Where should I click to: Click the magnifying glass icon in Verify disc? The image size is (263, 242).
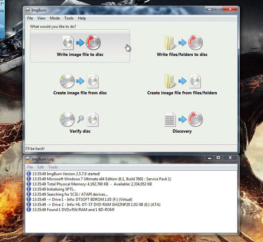coord(80,119)
